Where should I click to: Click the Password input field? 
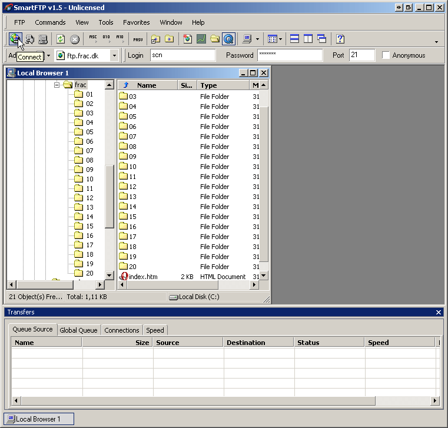click(290, 55)
